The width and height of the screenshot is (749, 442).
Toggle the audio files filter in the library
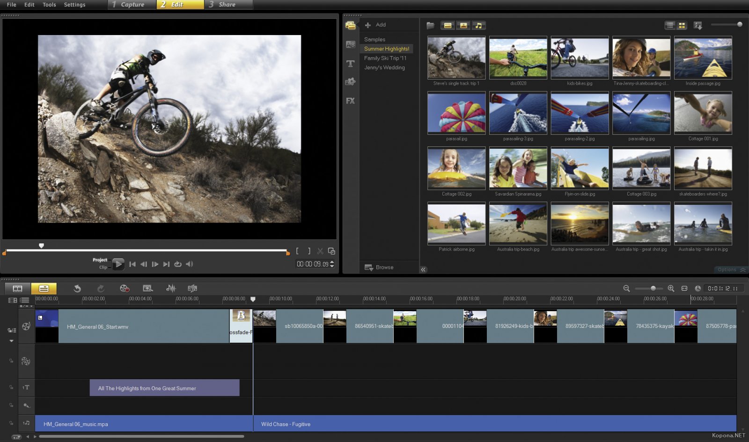[478, 25]
